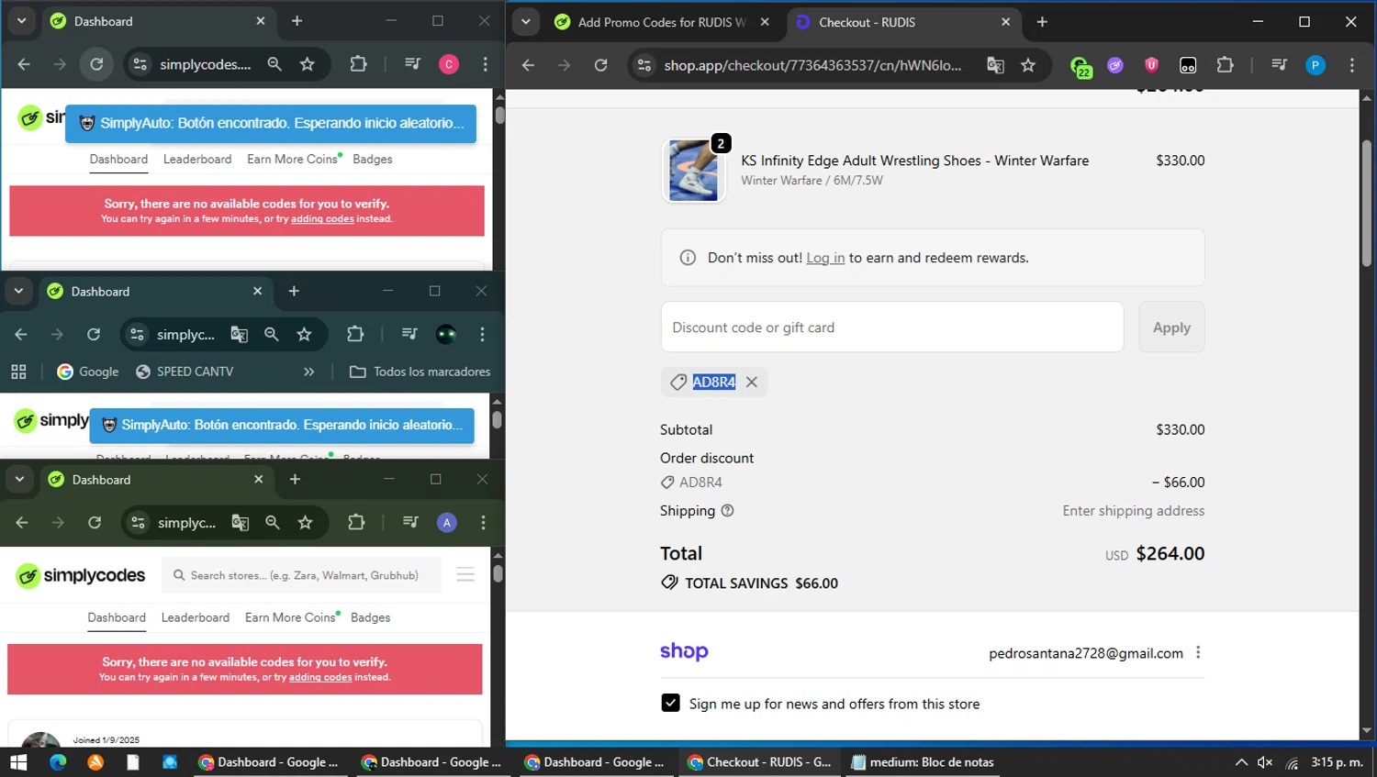Screen dimensions: 1377x777
Task: Toggle Sign me up for news checkbox
Action: (x=671, y=704)
